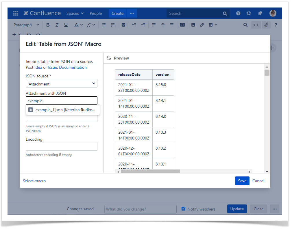Expand the JSON source Attachment dropdown
292x229 pixels.
62,84
